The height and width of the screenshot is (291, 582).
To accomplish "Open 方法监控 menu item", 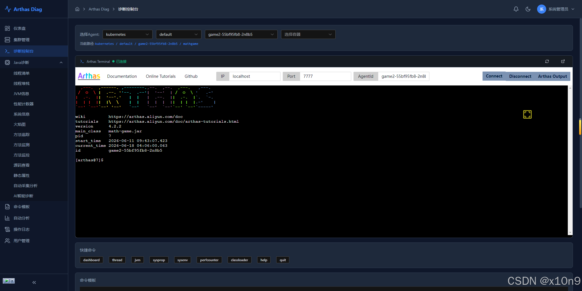I will click(x=22, y=155).
